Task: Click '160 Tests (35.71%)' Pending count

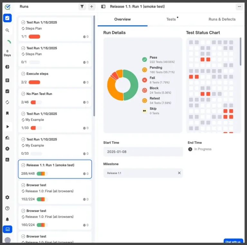Action: pyautogui.click(x=162, y=72)
